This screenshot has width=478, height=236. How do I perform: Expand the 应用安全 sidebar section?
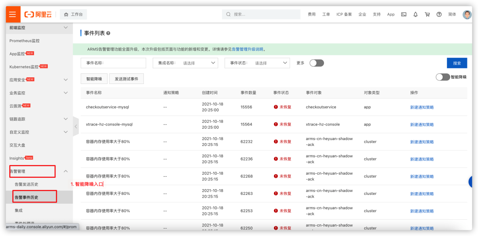pyautogui.click(x=66, y=80)
